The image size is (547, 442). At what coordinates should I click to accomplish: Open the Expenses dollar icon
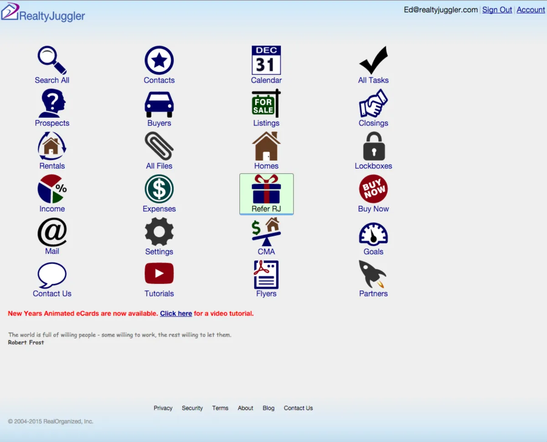pyautogui.click(x=159, y=189)
